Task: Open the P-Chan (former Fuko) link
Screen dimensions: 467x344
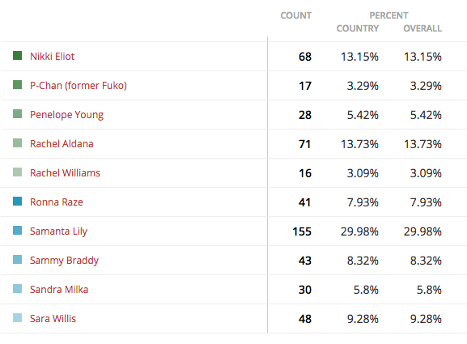Action: tap(79, 86)
